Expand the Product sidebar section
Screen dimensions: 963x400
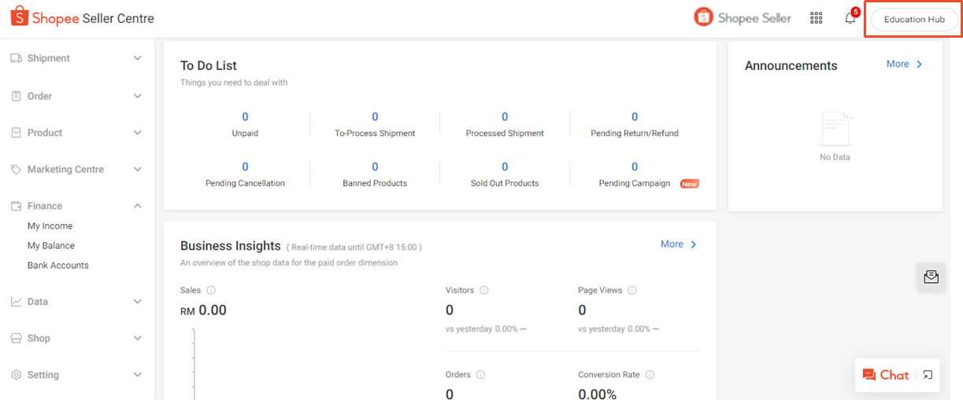(x=76, y=133)
